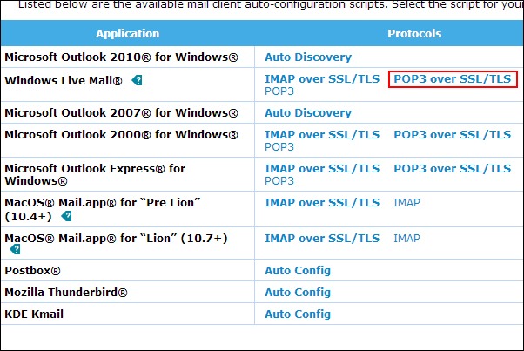Open Auto Config for Postbox
The height and width of the screenshot is (351, 524).
pos(298,271)
